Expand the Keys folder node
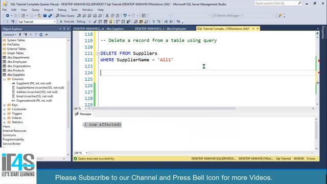Screen dimensions: 327x184 (5, 105)
